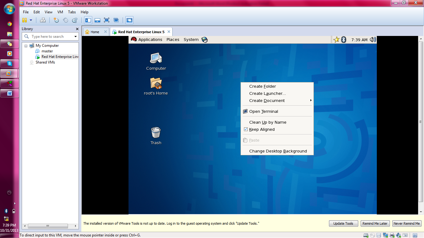Click the revert to snapshot icon
Screen dimensions: 424x238
65,20
